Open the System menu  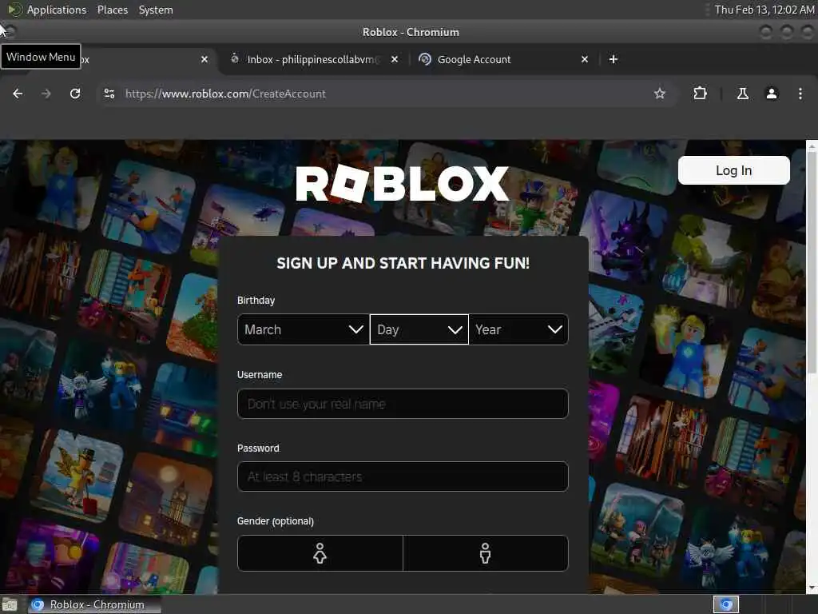coord(156,10)
